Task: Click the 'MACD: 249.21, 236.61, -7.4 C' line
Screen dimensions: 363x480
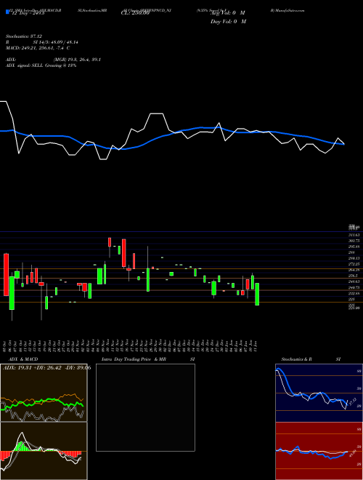Action: tap(38, 48)
